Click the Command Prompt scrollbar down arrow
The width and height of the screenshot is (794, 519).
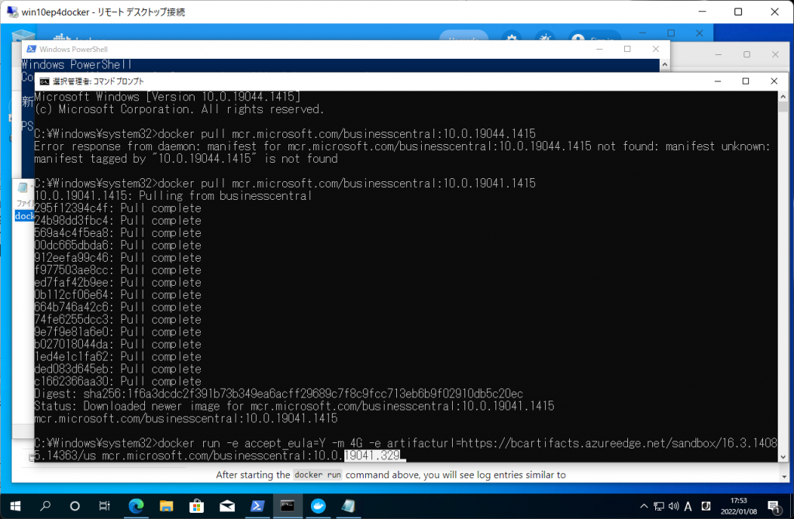(x=783, y=457)
